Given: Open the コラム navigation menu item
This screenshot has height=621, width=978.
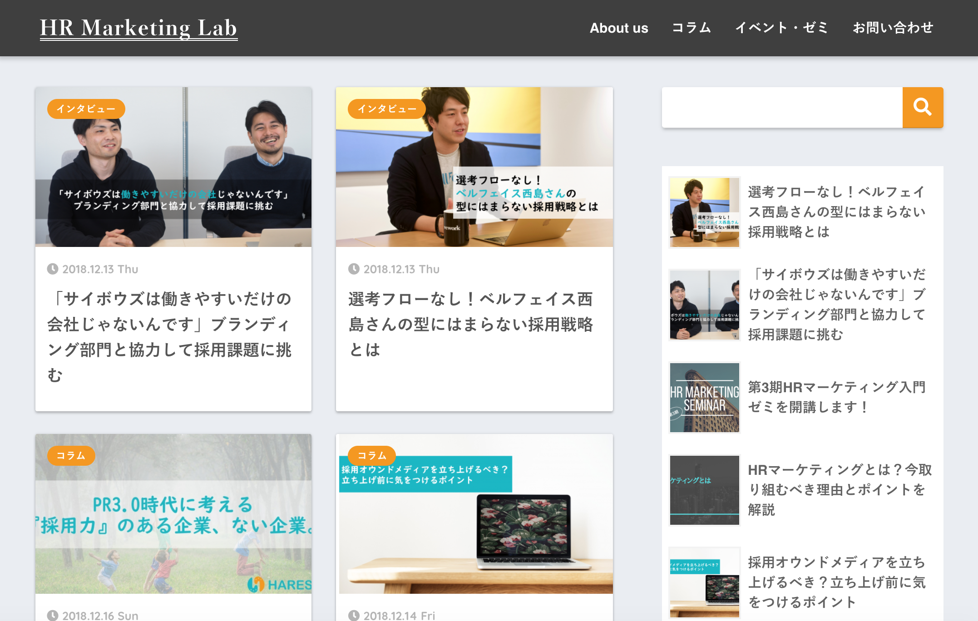Looking at the screenshot, I should (691, 28).
